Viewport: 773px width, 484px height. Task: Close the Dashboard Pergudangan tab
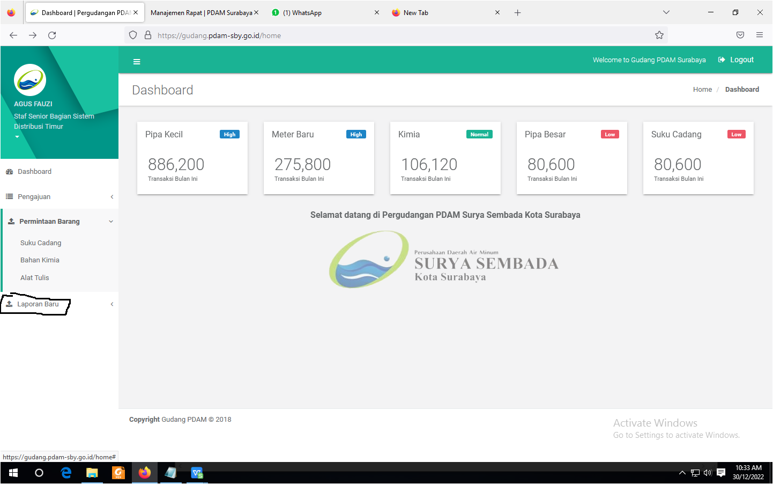pyautogui.click(x=136, y=12)
